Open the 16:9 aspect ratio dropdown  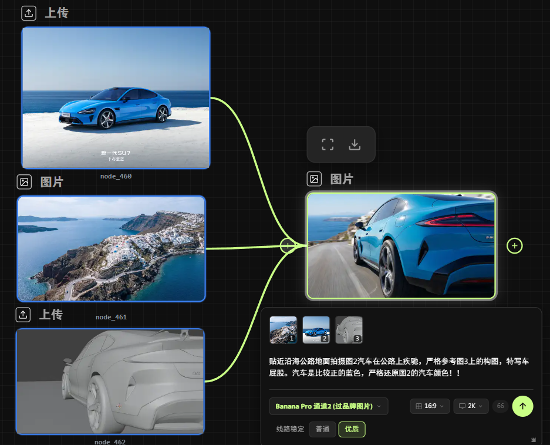(430, 406)
